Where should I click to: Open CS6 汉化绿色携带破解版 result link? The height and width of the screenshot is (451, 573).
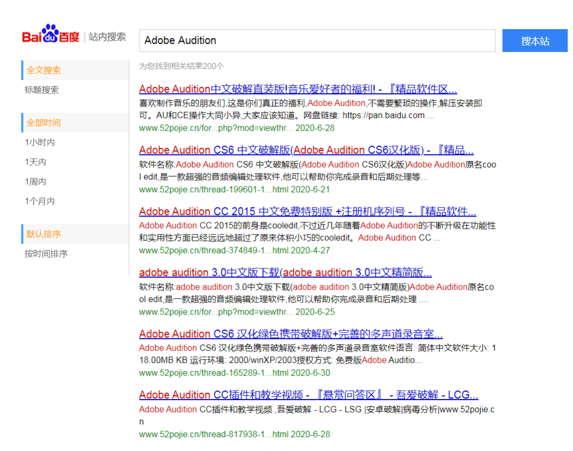(290, 334)
